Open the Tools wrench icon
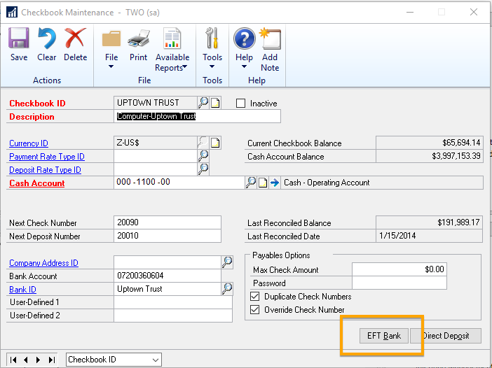This screenshot has width=492, height=368. 212,38
